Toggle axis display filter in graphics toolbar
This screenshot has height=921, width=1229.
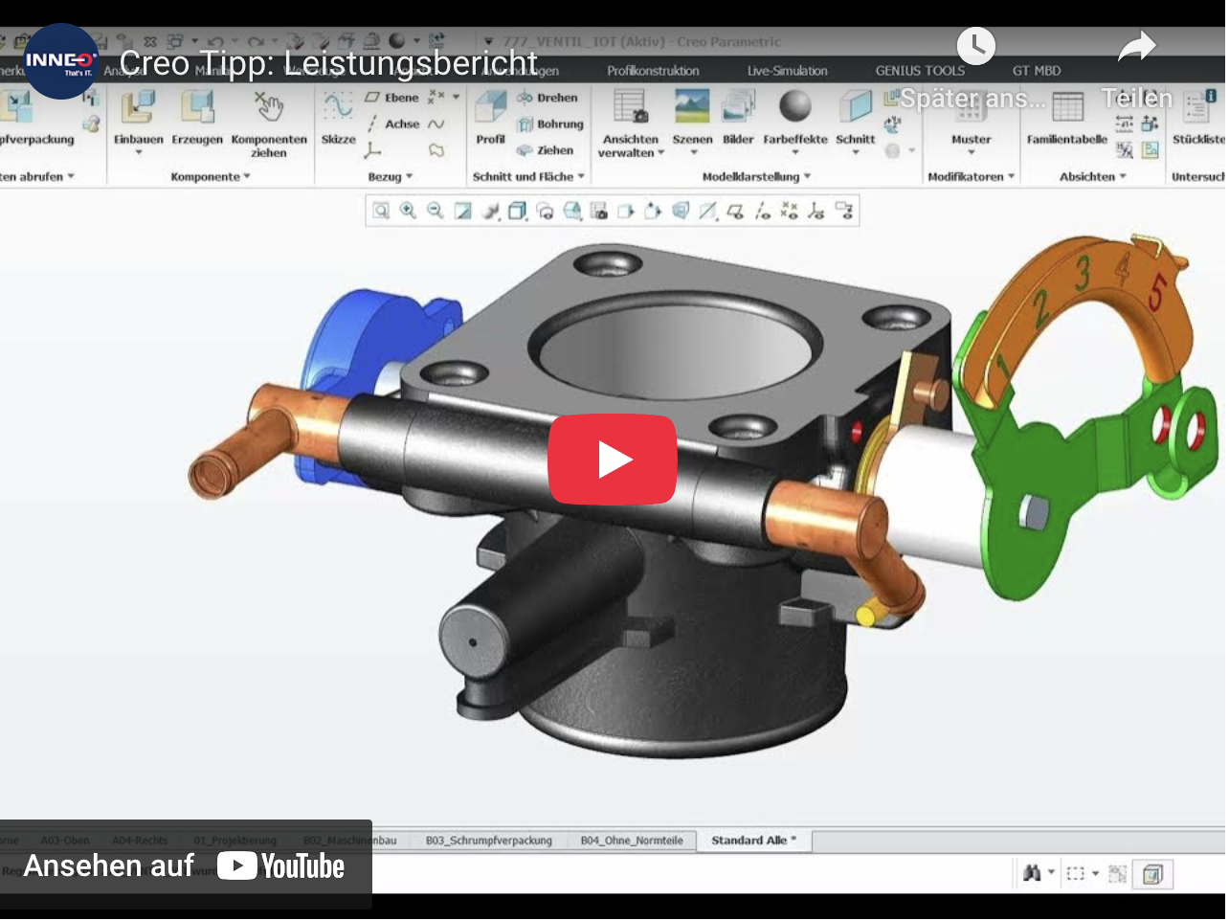[762, 211]
